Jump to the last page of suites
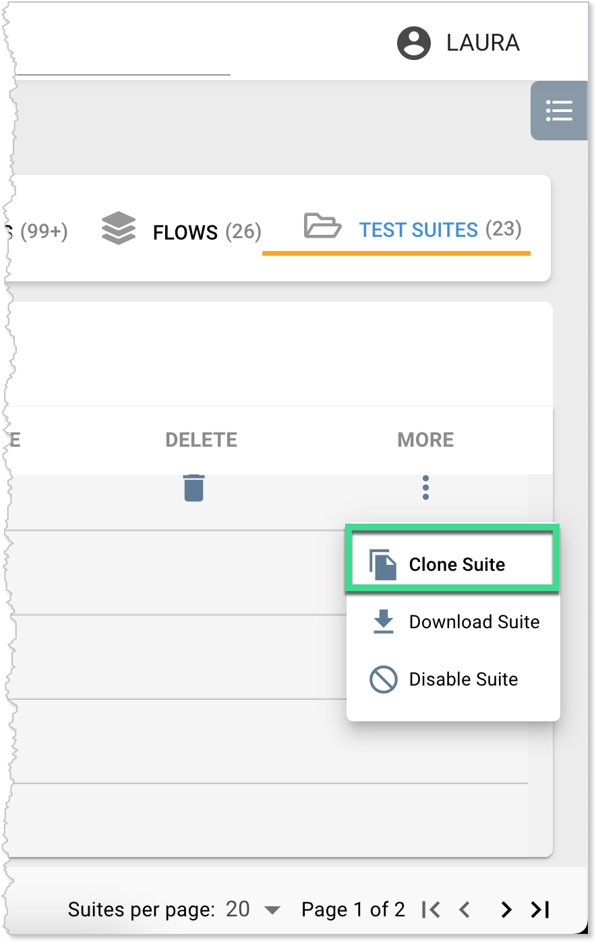Image resolution: width=596 pixels, height=942 pixels. 540,910
